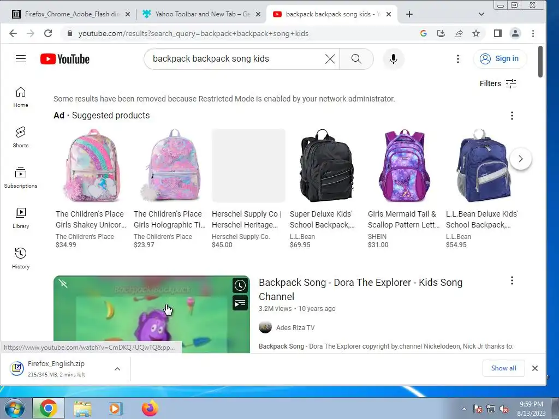This screenshot has height=419, width=559.
Task: Click the install app icon in address bar
Action: coord(441,33)
